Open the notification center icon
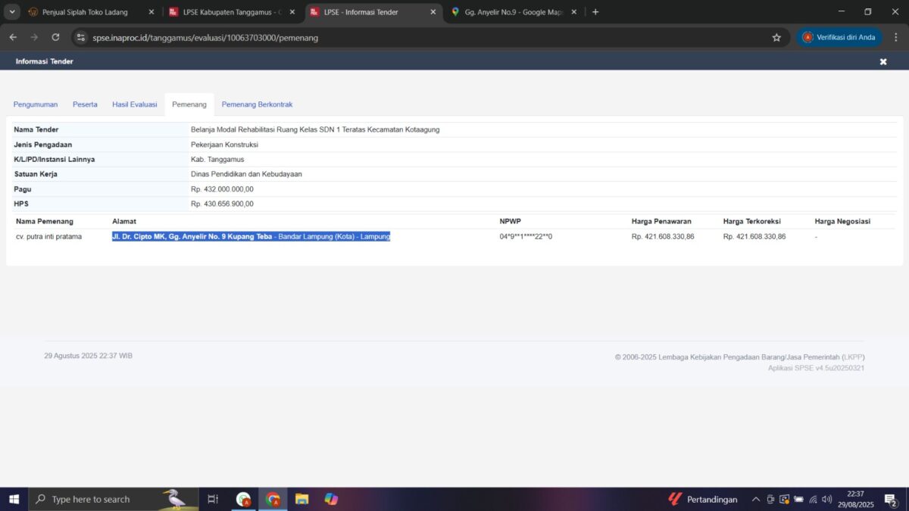The image size is (909, 511). (891, 499)
